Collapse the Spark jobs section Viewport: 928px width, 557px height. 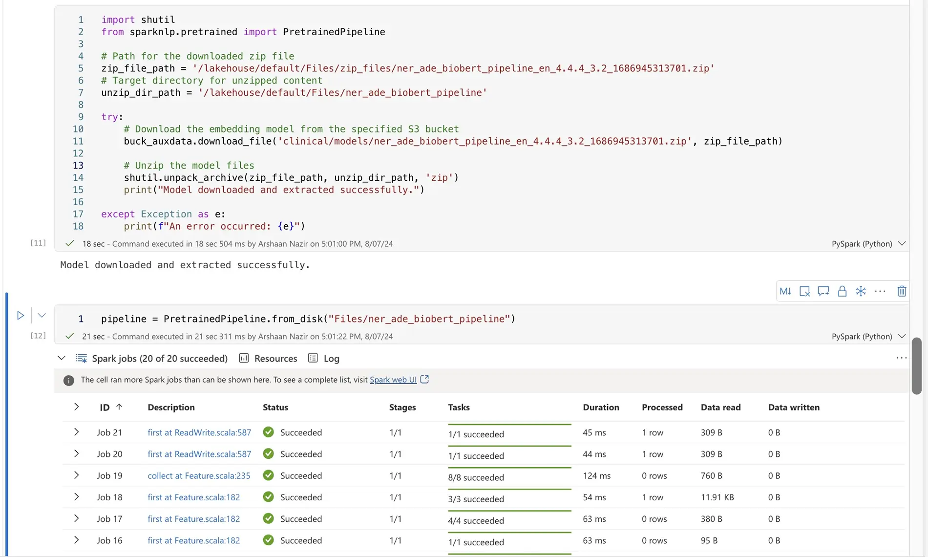click(x=62, y=358)
